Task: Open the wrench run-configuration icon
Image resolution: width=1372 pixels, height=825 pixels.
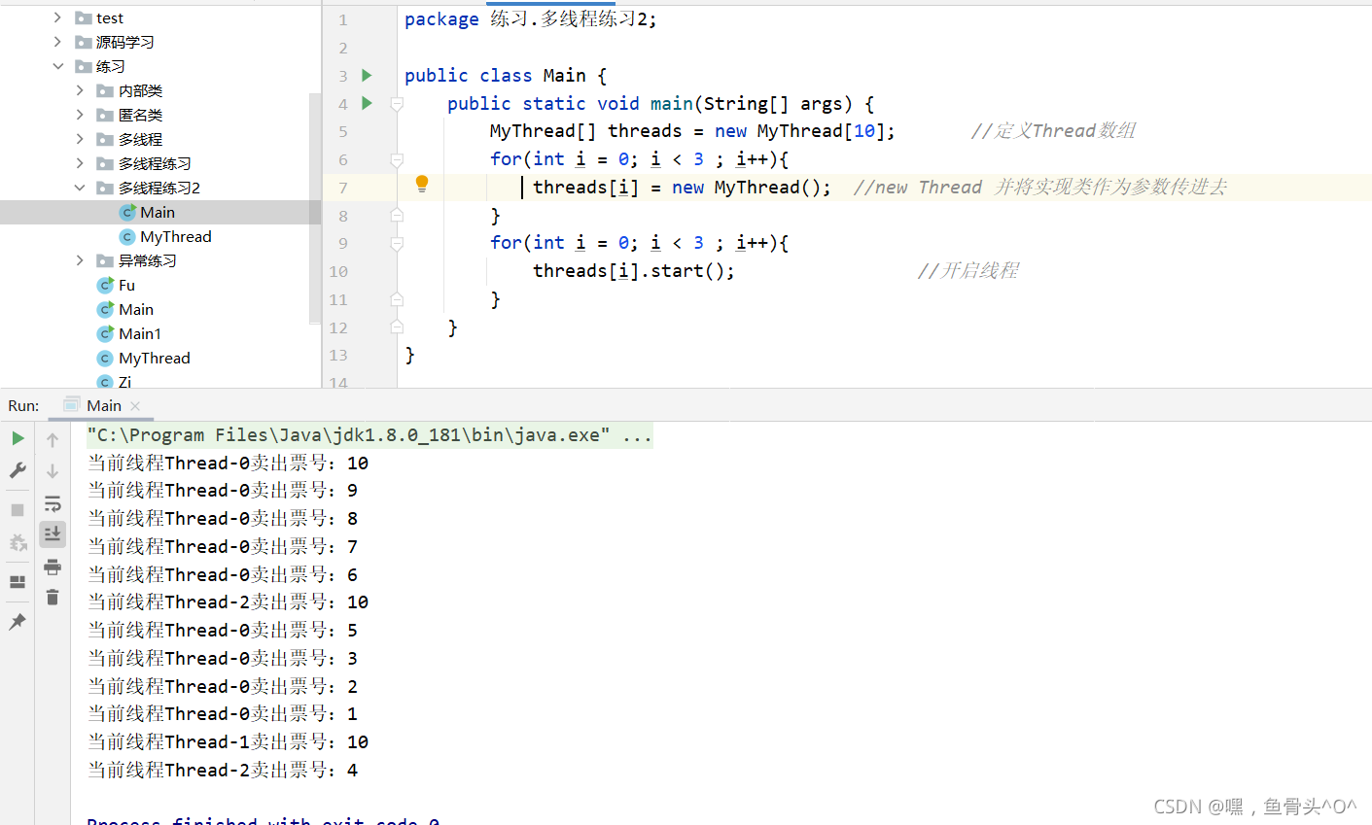Action: 18,470
